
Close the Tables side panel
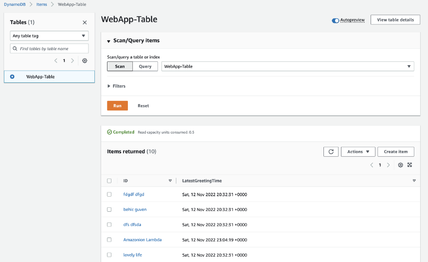pos(85,22)
